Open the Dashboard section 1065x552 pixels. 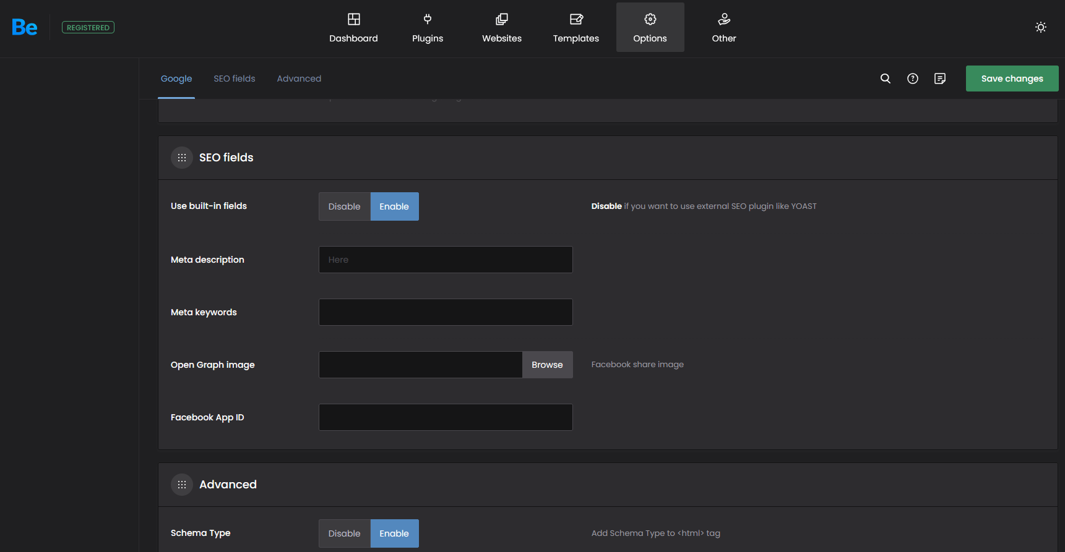pos(353,28)
